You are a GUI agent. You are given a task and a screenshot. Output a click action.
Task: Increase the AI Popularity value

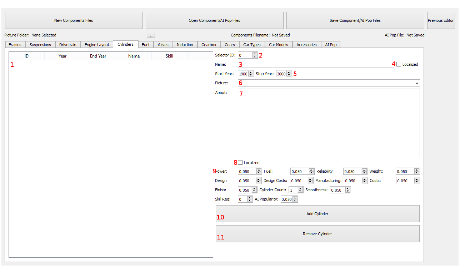click(295, 198)
